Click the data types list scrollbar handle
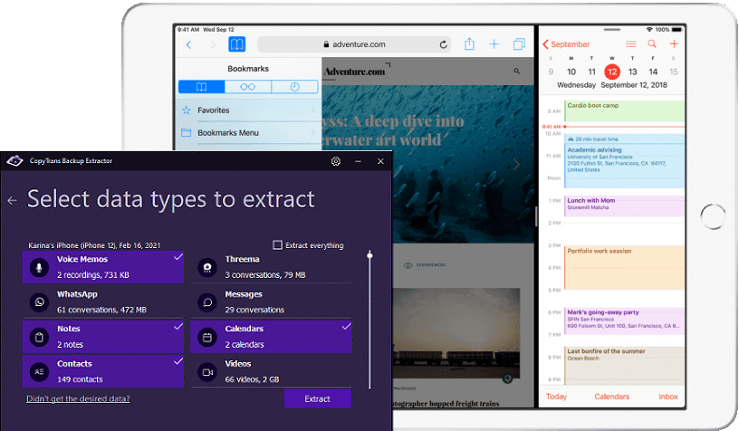 coord(370,255)
